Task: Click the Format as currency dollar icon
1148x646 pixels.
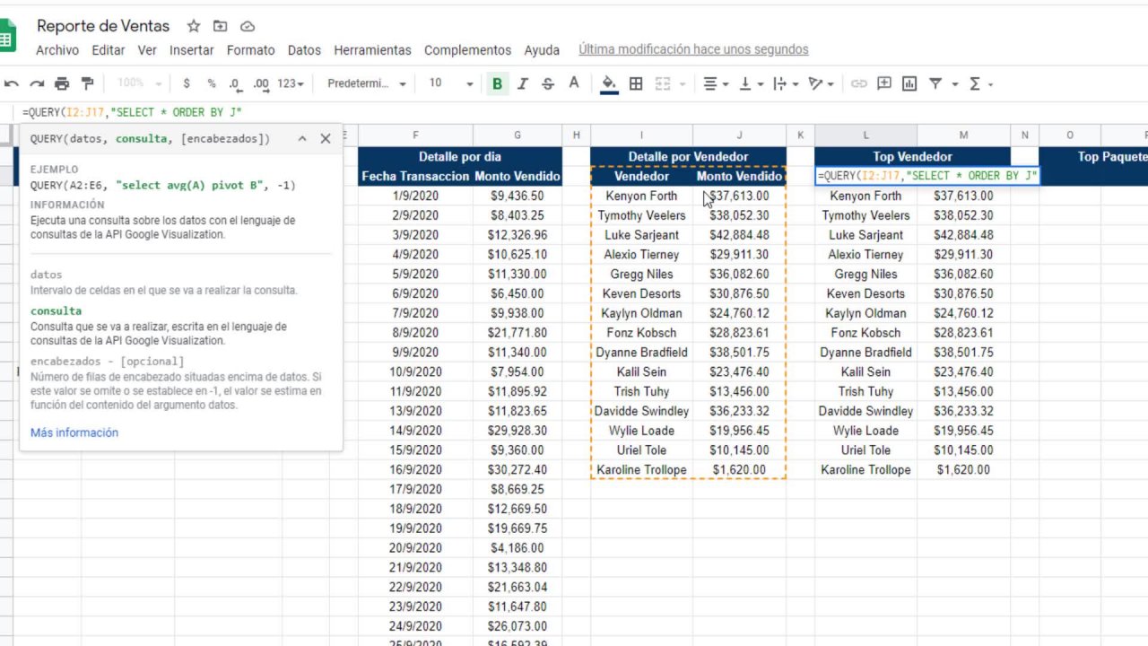Action: click(187, 83)
